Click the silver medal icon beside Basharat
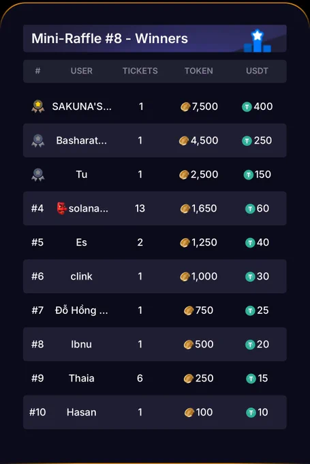The width and height of the screenshot is (310, 464). 38,141
